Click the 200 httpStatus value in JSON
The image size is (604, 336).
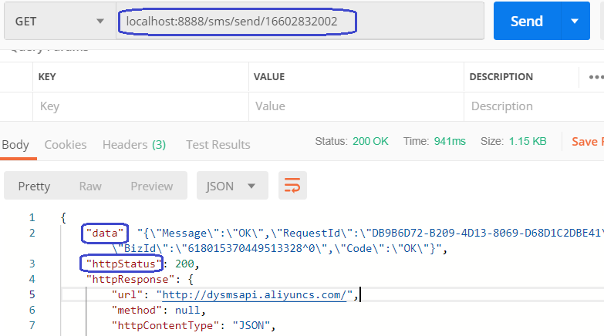184,264
